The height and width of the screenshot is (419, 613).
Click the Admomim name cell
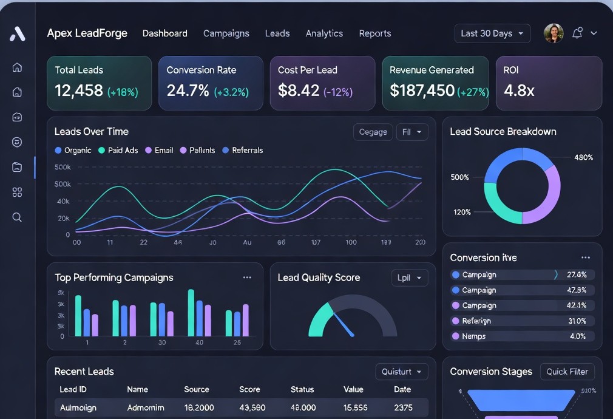point(146,407)
